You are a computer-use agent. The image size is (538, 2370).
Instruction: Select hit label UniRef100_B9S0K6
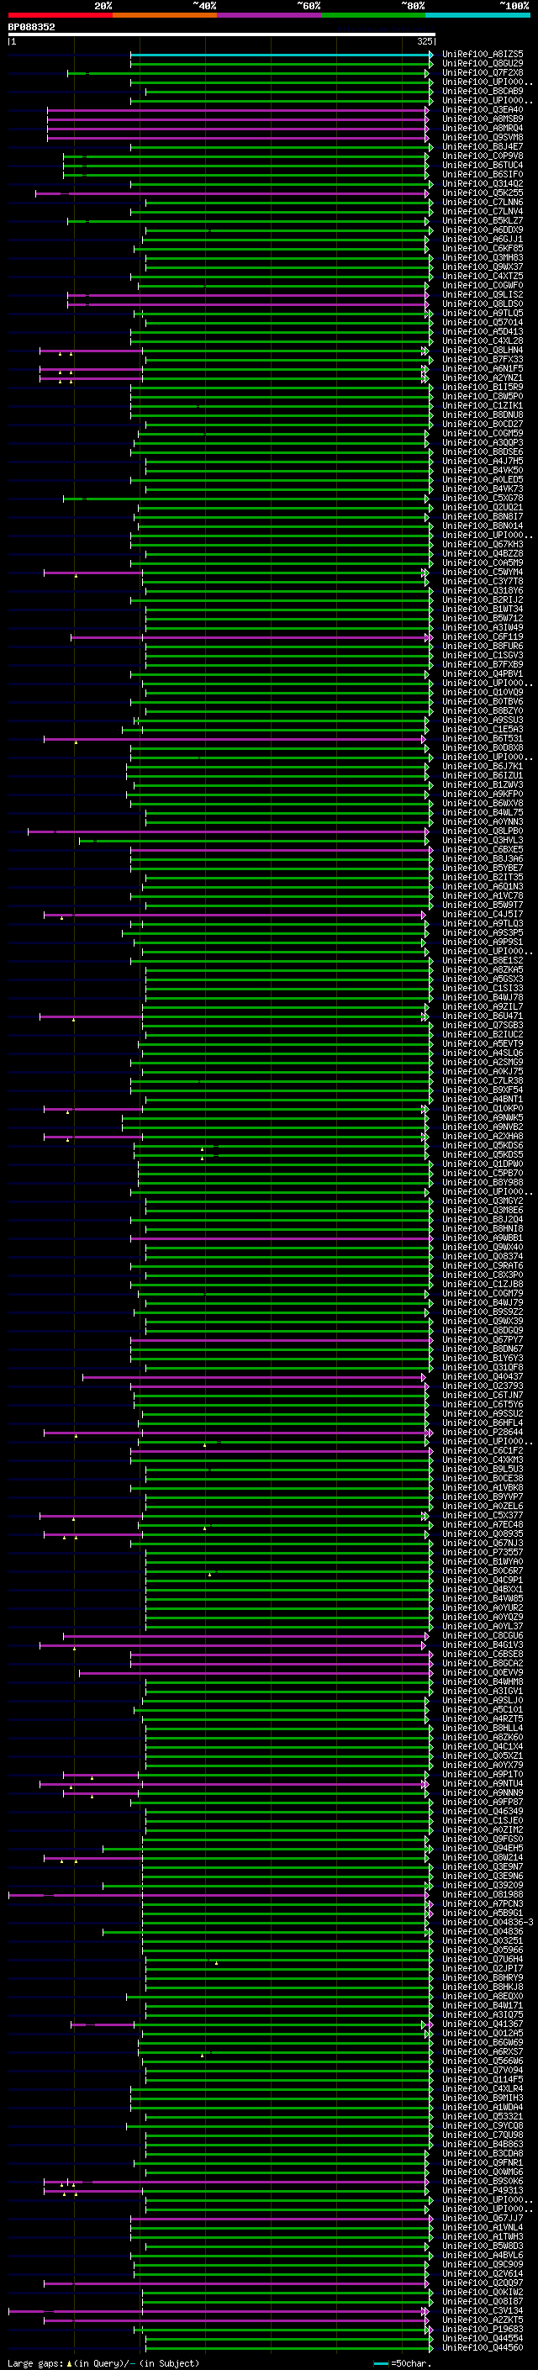(482, 2182)
